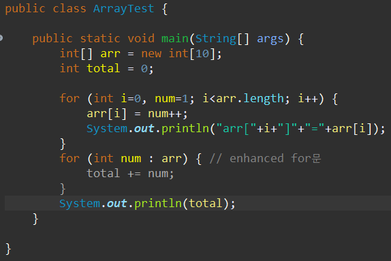
Task: Click the value 0 assigned to total
Action: click(144, 69)
